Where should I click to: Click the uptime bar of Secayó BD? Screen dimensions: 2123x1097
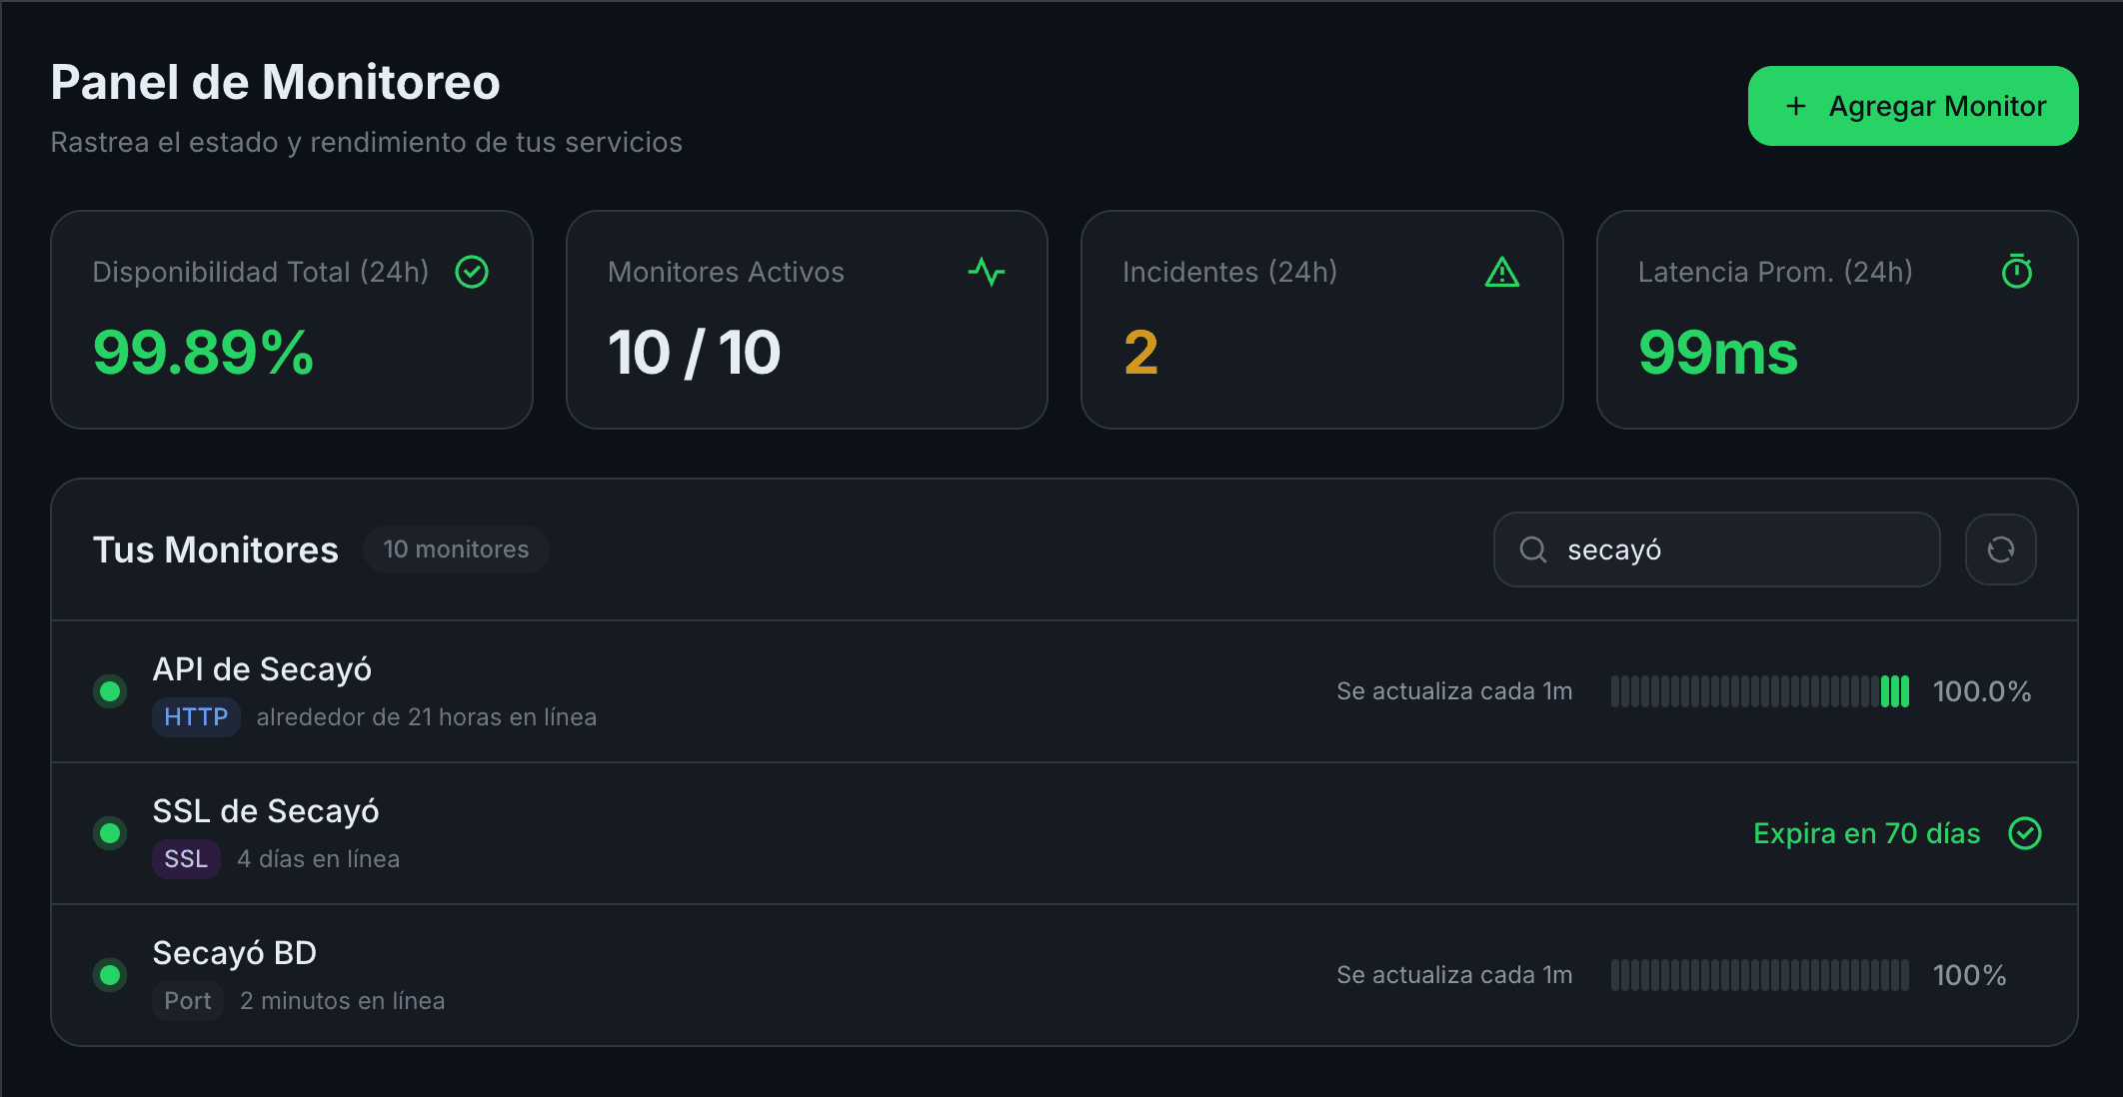point(1759,974)
